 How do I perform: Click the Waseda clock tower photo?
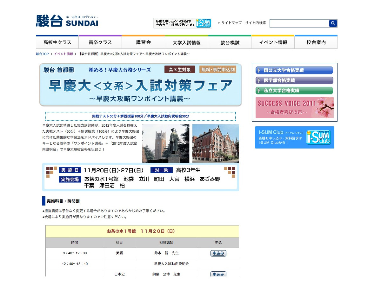tap(166, 143)
